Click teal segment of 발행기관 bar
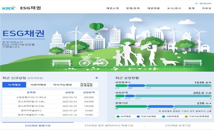 193,107
